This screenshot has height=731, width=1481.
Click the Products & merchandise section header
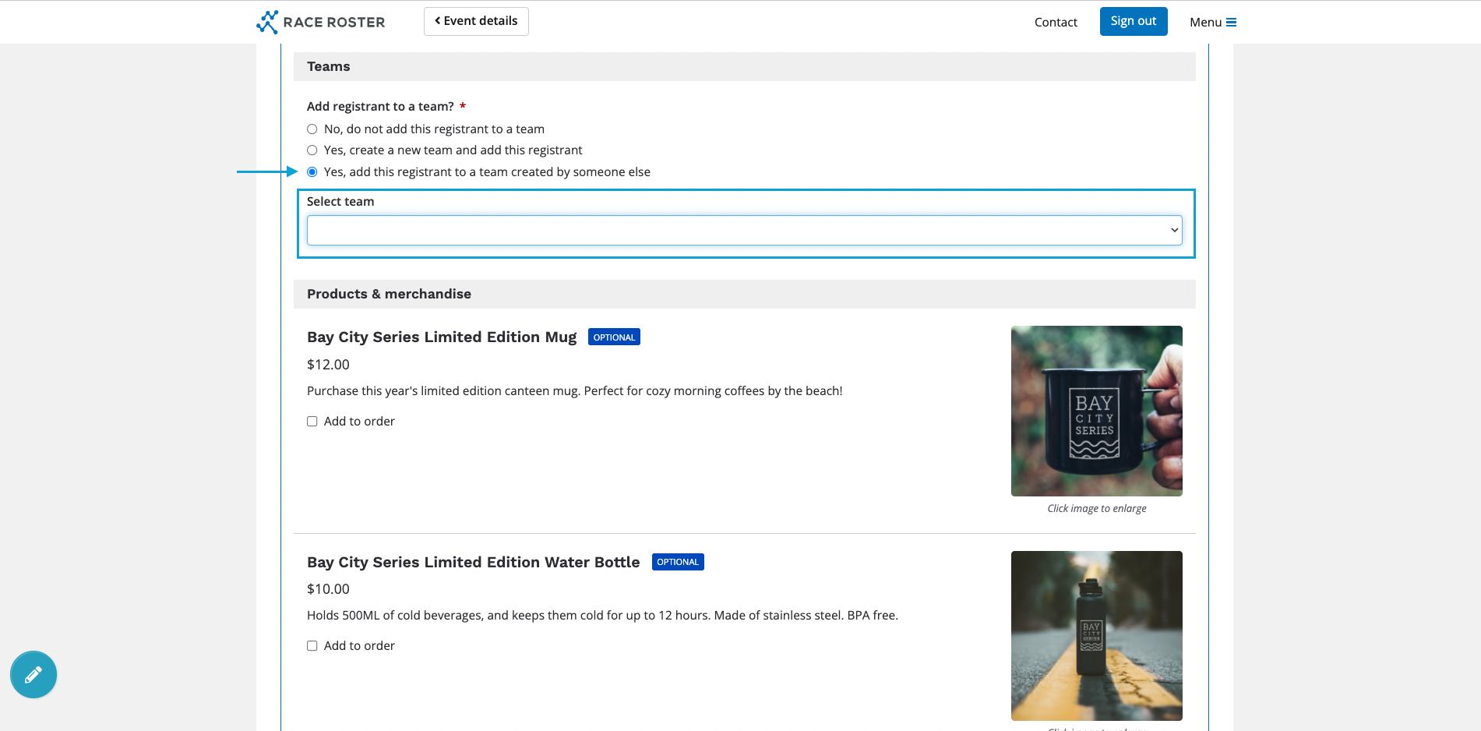click(x=389, y=294)
